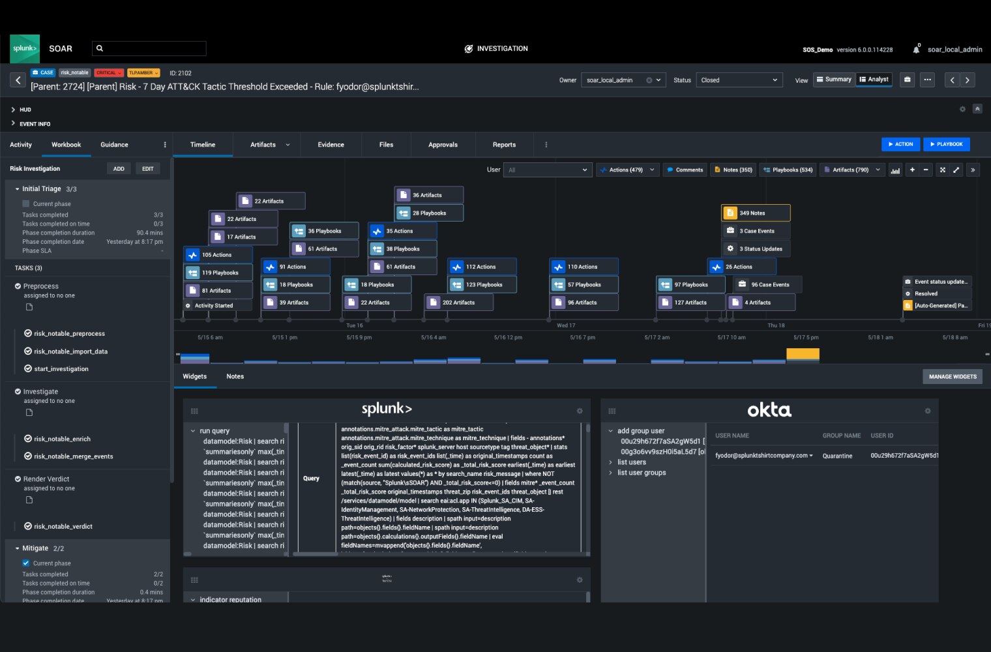
Task: Click the briefcase case icon near View
Action: 907,80
